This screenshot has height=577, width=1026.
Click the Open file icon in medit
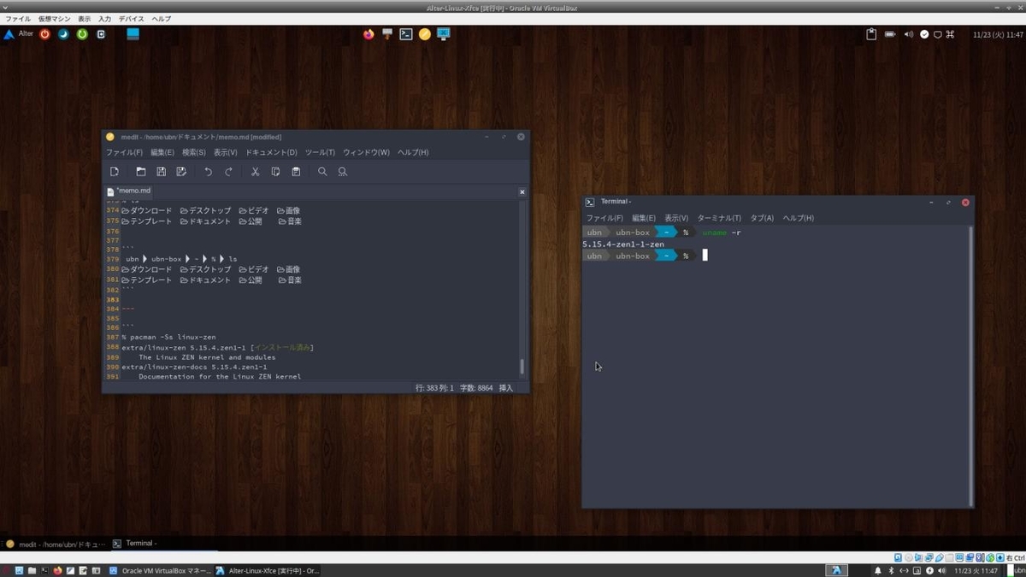click(x=142, y=172)
